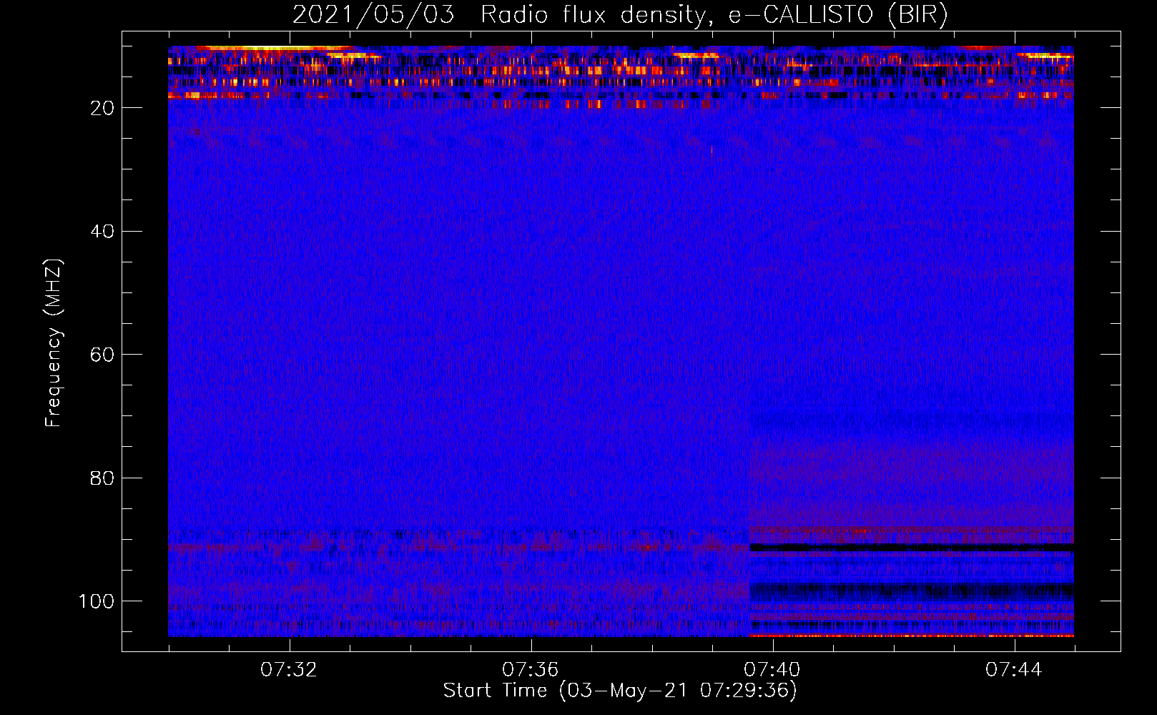1157x715 pixels.
Task: Click the 'Start Time (03-May-21 07:29:36)' label
Action: click(x=620, y=691)
